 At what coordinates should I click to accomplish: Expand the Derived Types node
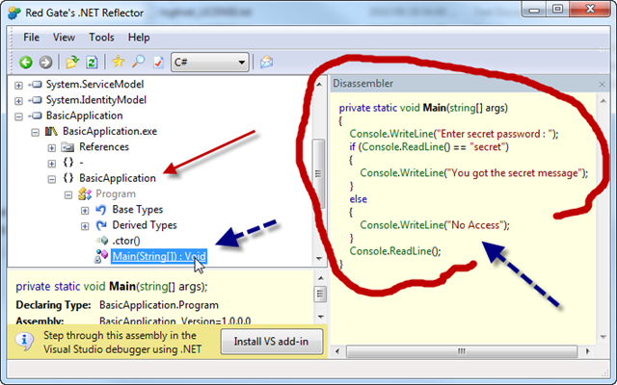tap(85, 226)
